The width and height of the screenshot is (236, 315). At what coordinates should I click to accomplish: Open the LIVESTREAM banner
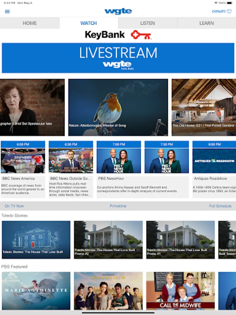pyautogui.click(x=118, y=58)
